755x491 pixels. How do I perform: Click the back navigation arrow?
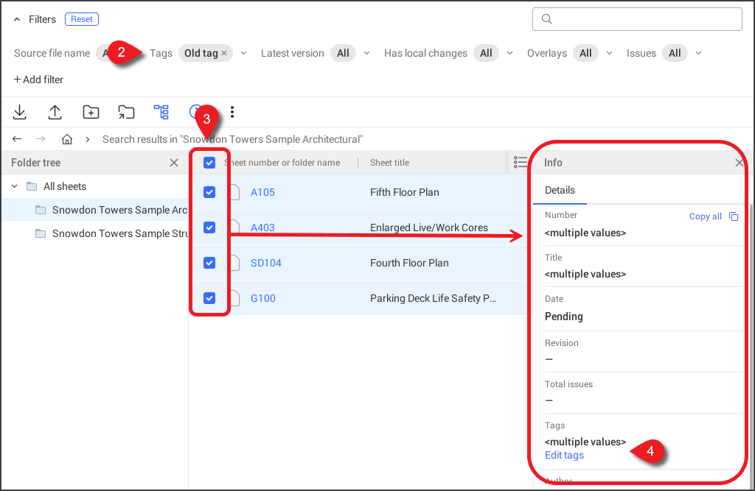[x=18, y=139]
